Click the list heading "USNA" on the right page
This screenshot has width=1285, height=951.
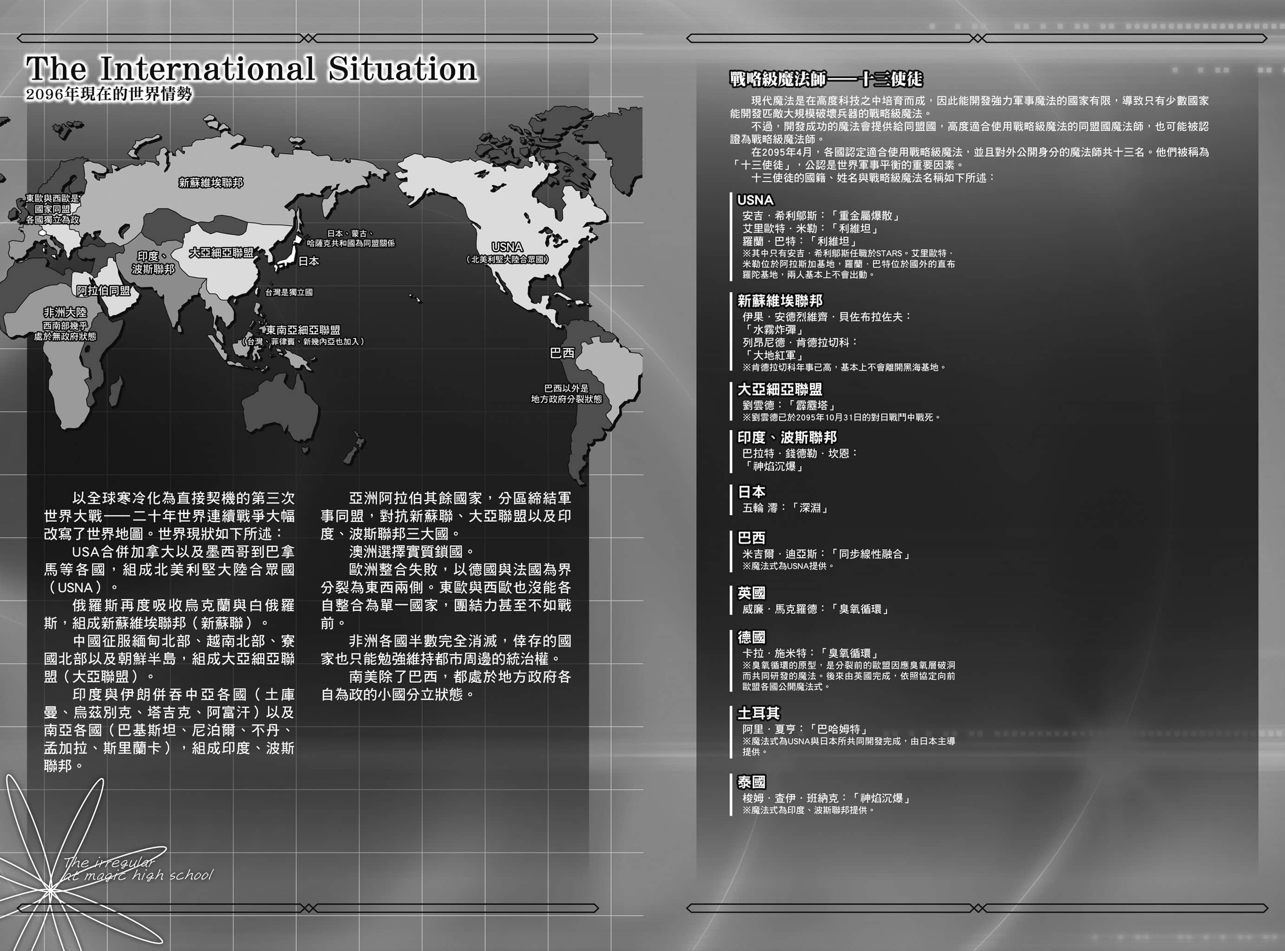coord(755,200)
